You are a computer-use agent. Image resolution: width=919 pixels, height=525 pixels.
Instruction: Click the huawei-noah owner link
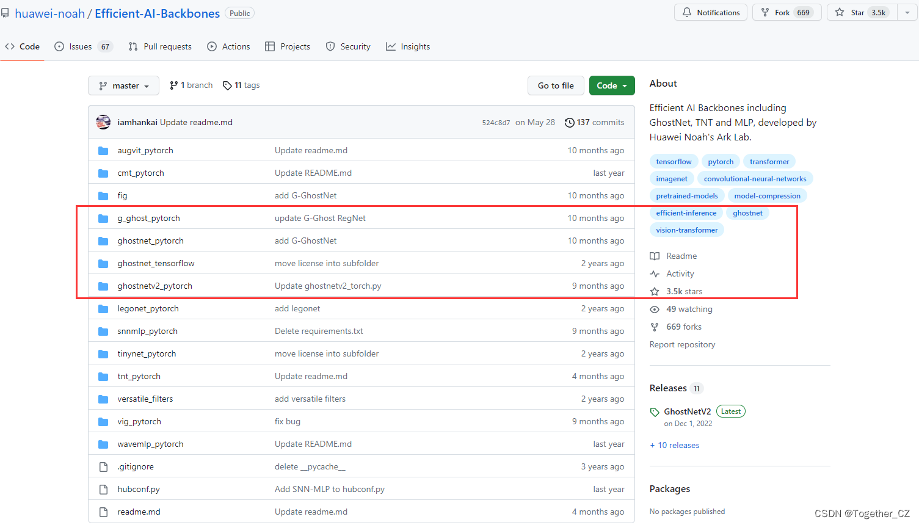click(x=50, y=13)
